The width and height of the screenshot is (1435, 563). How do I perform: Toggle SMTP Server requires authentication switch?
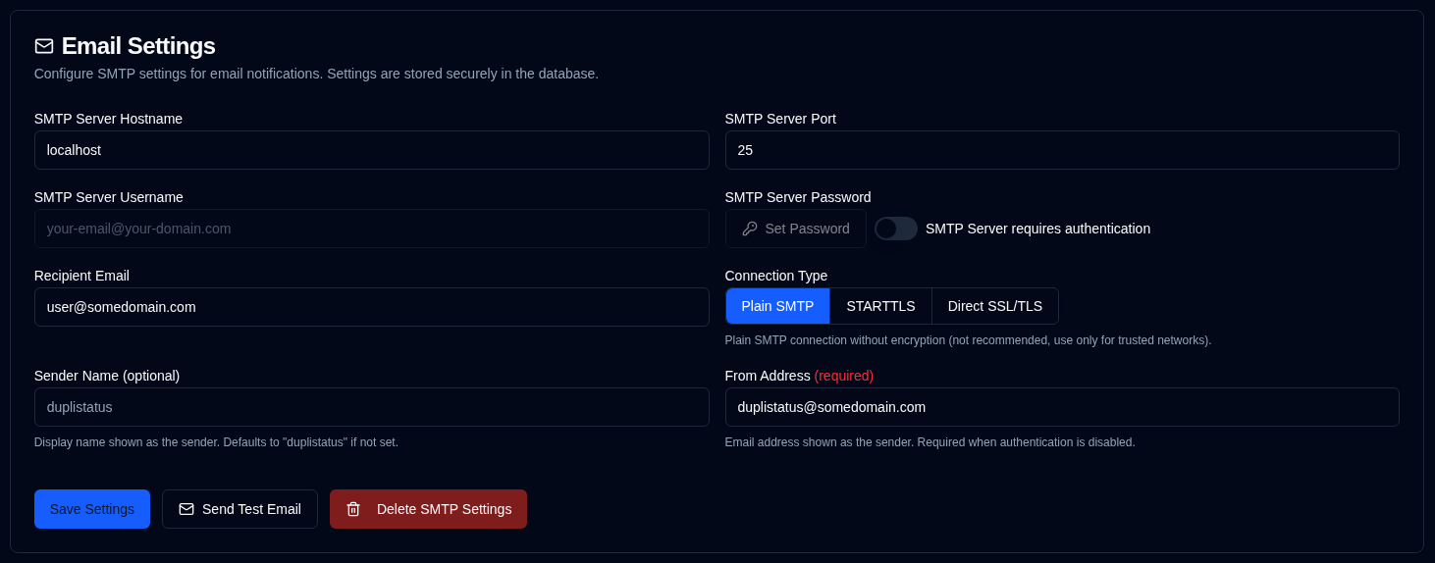point(896,229)
